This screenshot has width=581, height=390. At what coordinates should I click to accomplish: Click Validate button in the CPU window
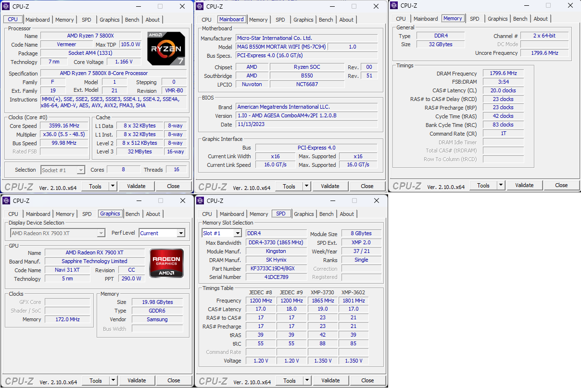tap(136, 186)
